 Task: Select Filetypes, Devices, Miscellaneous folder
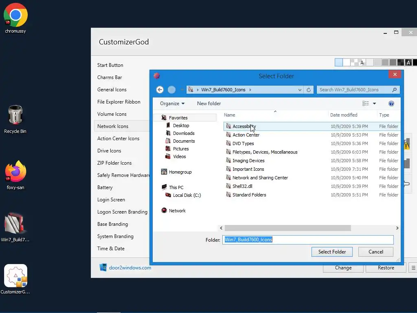pos(312,152)
